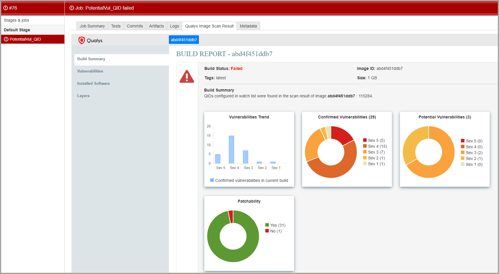
Task: Click Sev 5 (0) legend entry in Potential chart
Action: [472, 141]
